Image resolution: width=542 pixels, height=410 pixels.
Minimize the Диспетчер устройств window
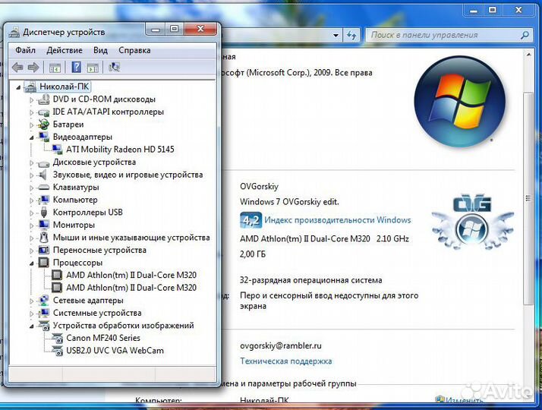pos(155,30)
